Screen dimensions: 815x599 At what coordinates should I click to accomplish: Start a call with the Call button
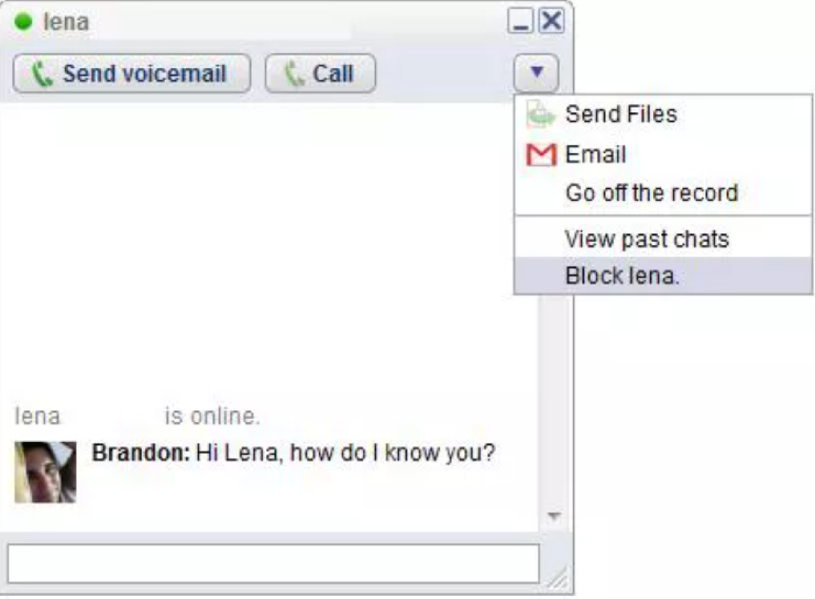click(320, 74)
